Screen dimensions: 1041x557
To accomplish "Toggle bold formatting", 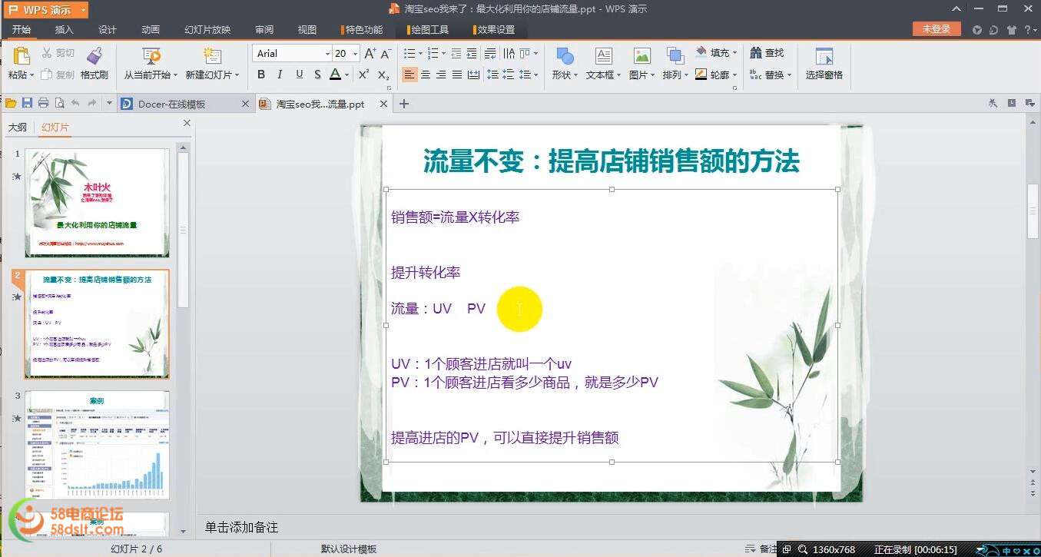I will point(261,75).
